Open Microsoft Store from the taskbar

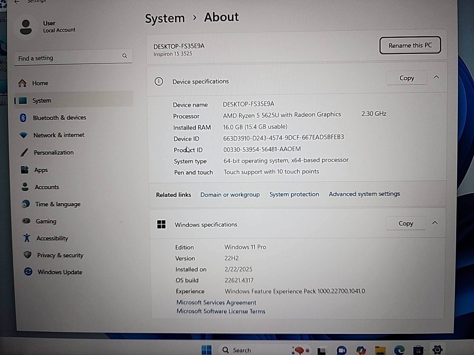click(x=418, y=350)
